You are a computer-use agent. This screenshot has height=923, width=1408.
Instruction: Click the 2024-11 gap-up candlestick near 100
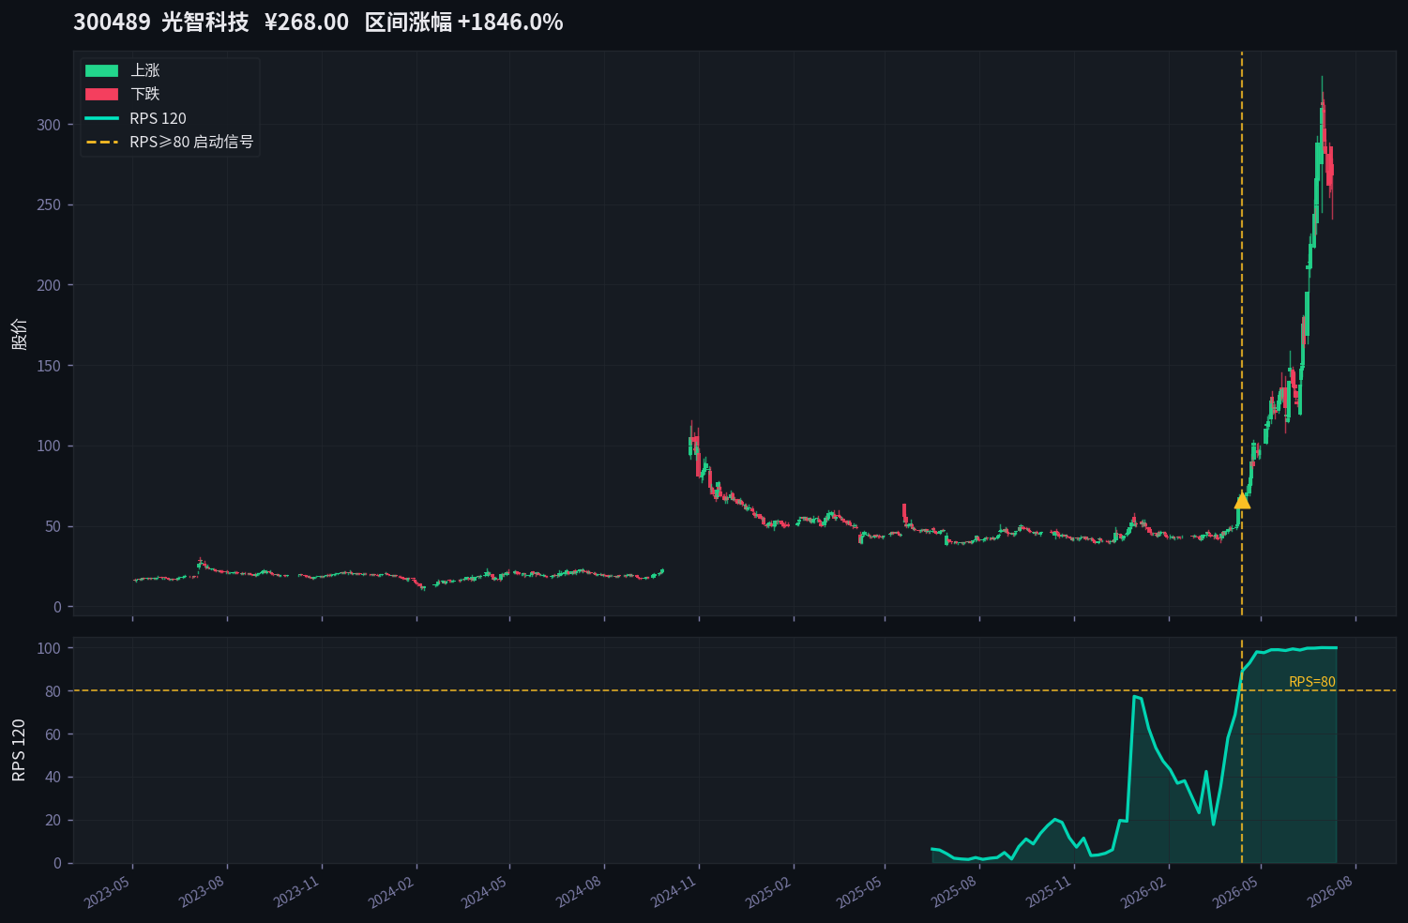click(690, 443)
